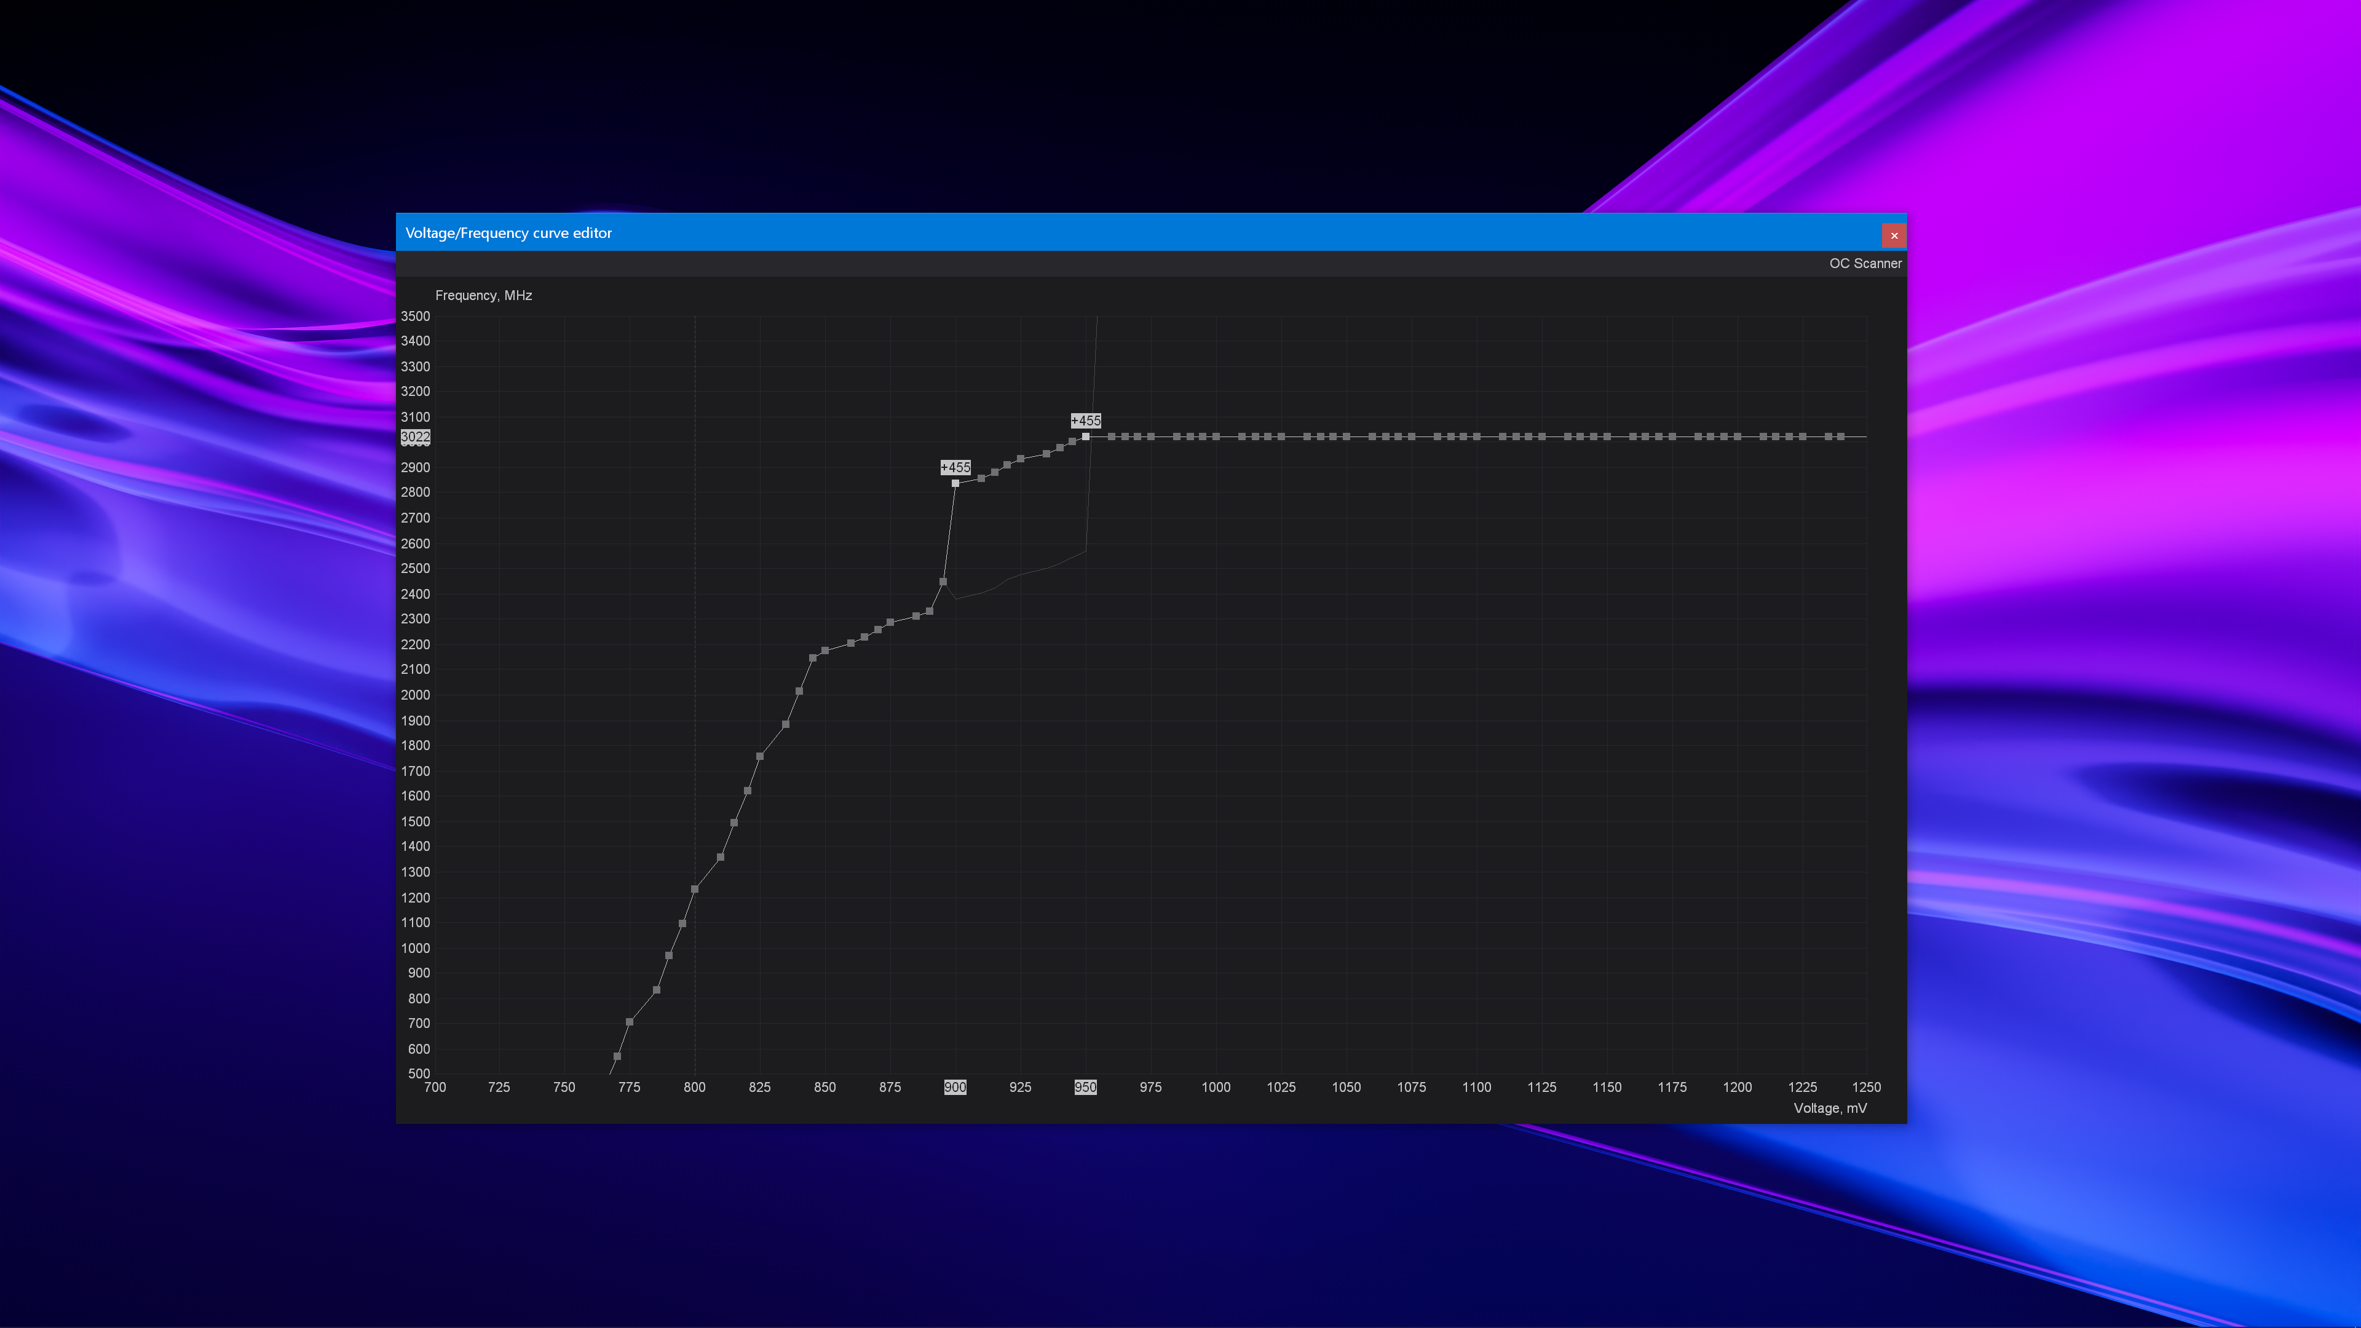Click the "Voltage/Frequency curve editor" window title
Image resolution: width=2361 pixels, height=1328 pixels.
508,233
